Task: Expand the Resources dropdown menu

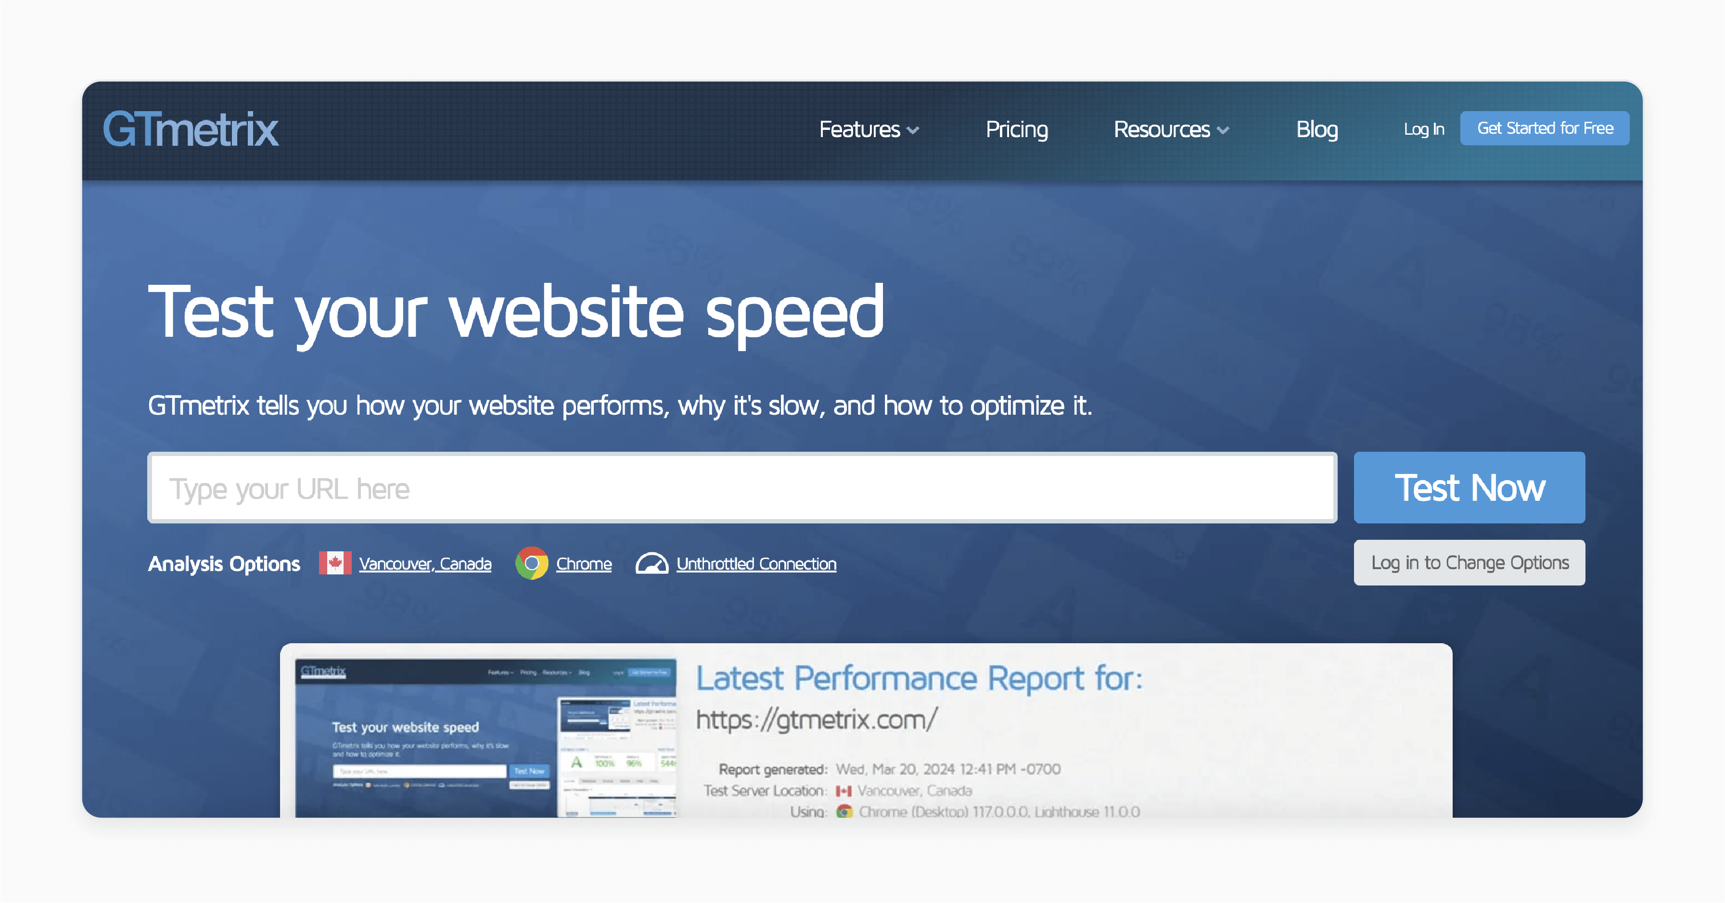Action: coord(1171,129)
